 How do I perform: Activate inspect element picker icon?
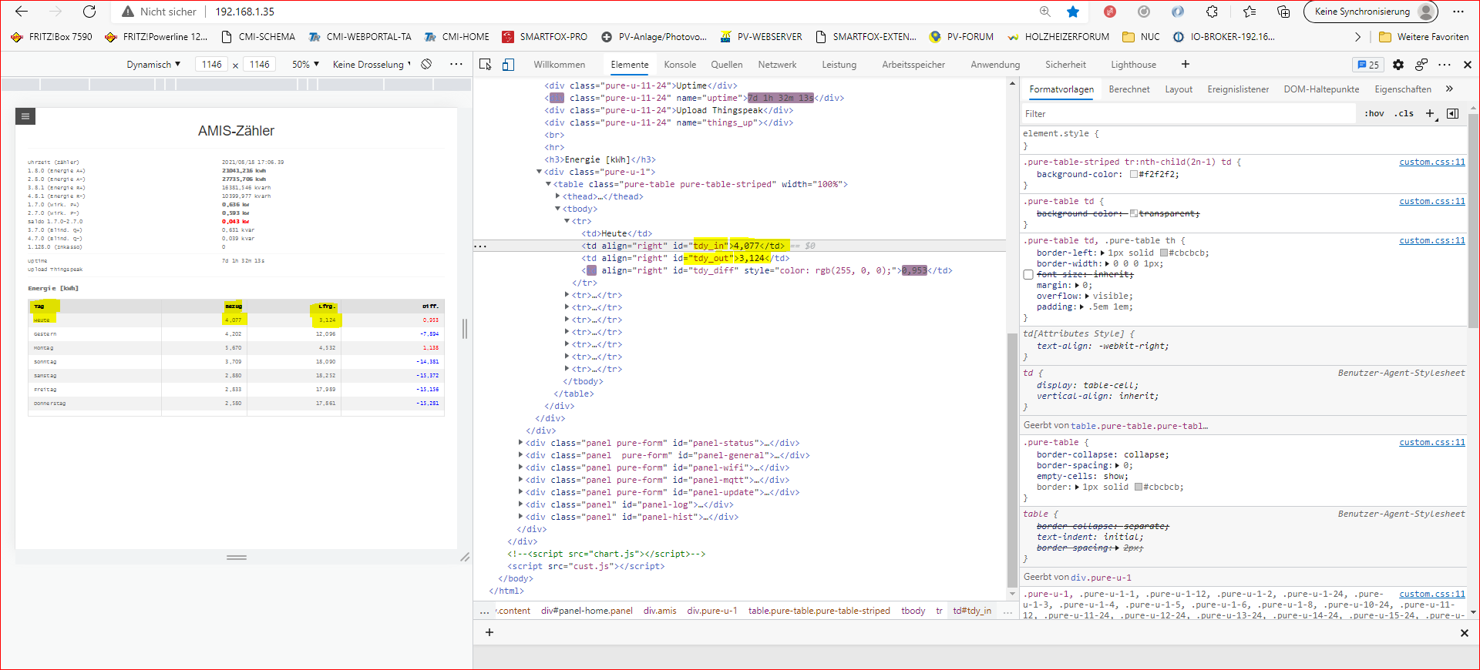pos(486,65)
